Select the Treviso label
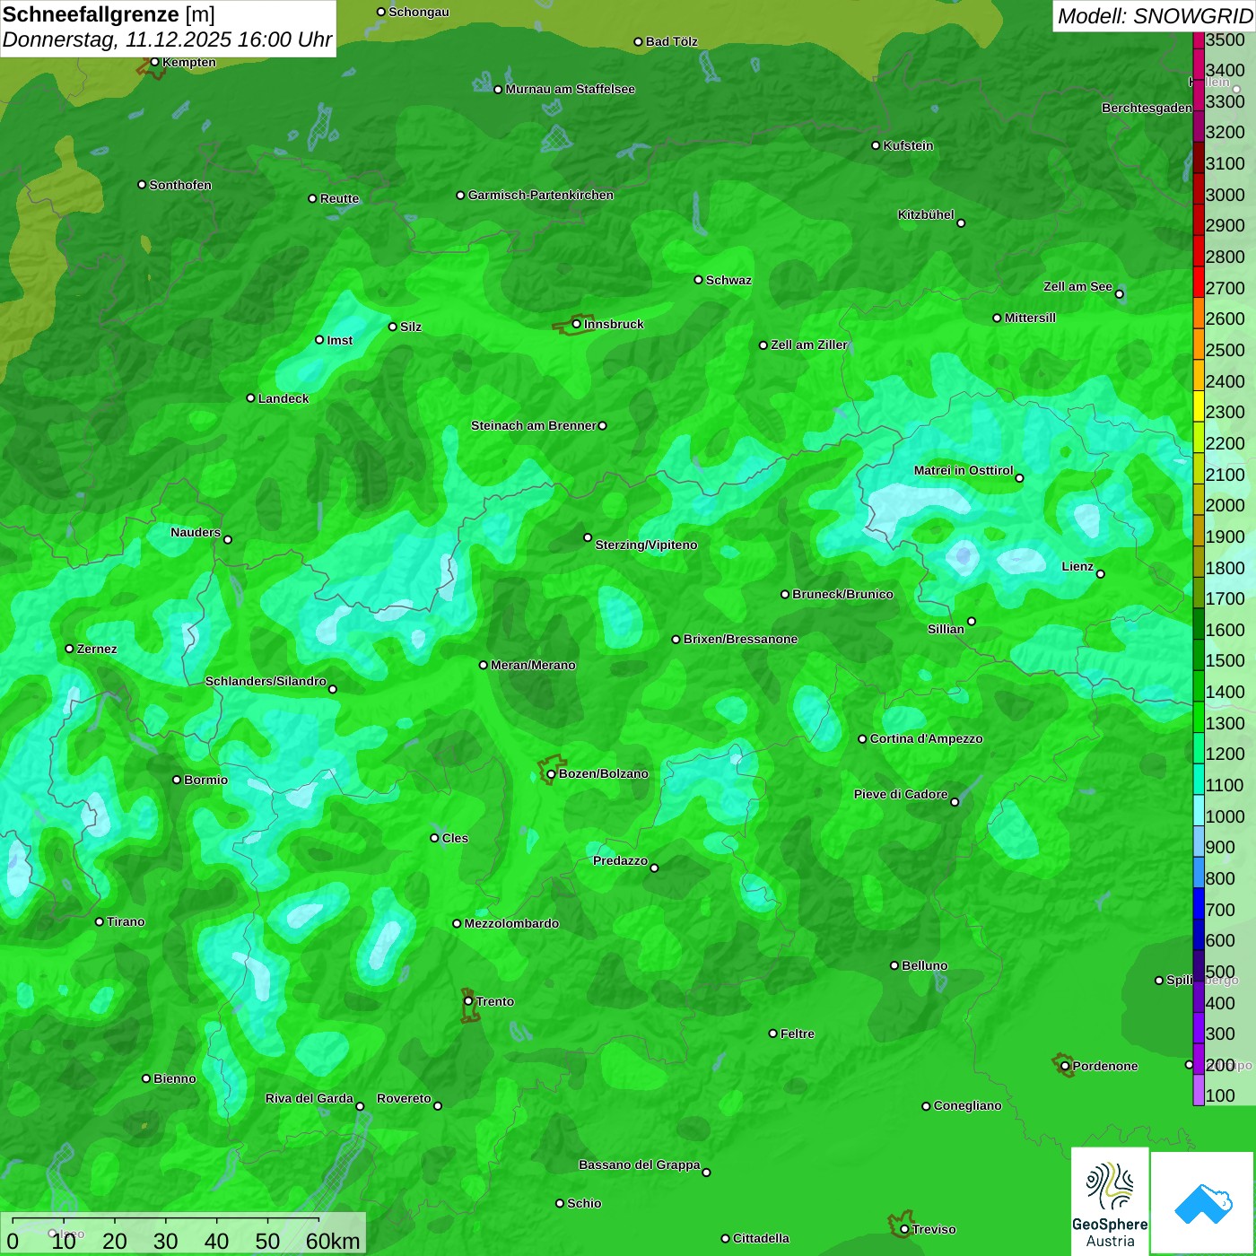1256x1256 pixels. click(934, 1229)
